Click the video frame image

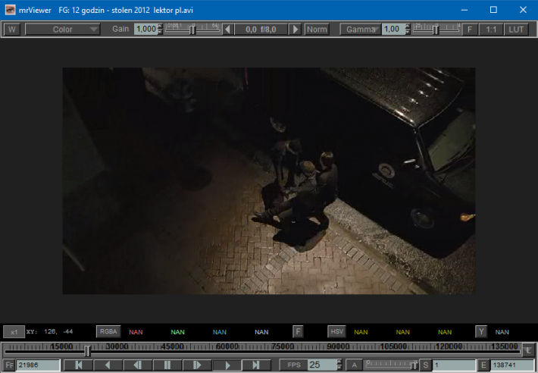pyautogui.click(x=269, y=181)
